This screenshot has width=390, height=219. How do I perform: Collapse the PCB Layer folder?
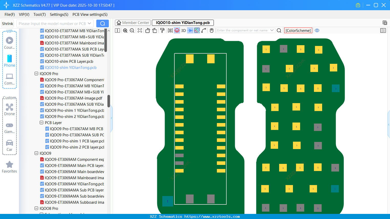point(41,123)
